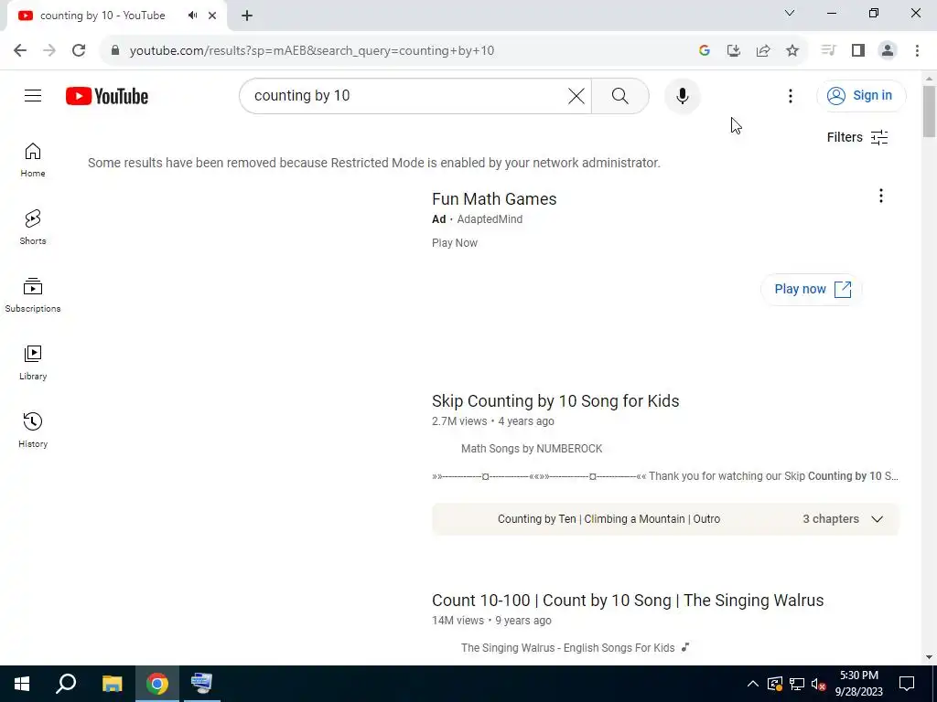Open the YouTube hamburger guide menu
Image resolution: width=937 pixels, height=702 pixels.
(33, 95)
